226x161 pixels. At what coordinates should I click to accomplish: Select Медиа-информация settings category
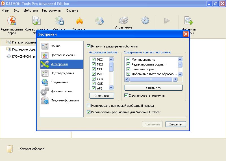click(x=64, y=100)
